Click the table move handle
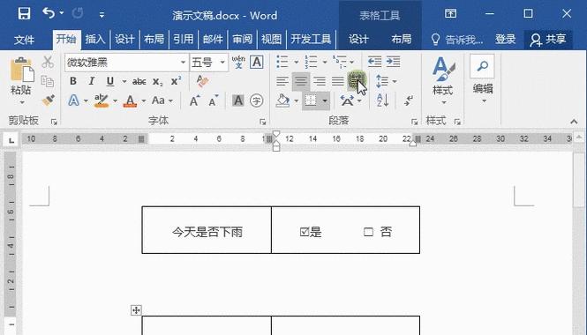 click(x=136, y=310)
